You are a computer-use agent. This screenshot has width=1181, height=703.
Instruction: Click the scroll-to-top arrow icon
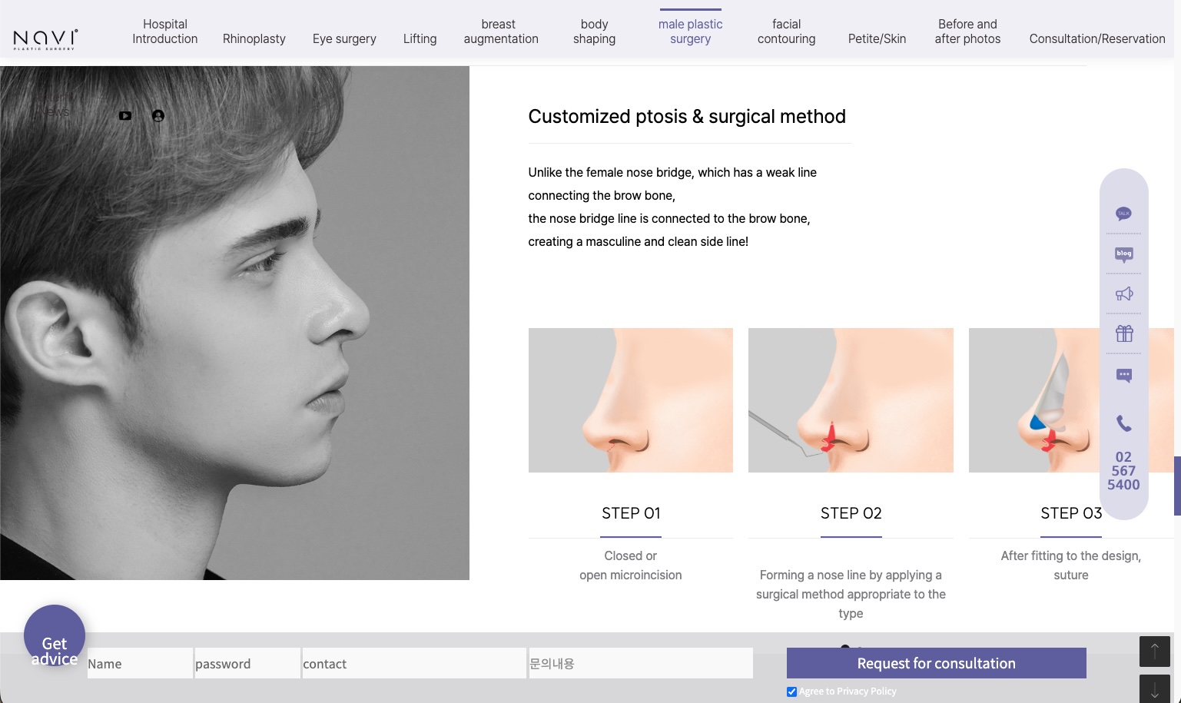point(1155,651)
